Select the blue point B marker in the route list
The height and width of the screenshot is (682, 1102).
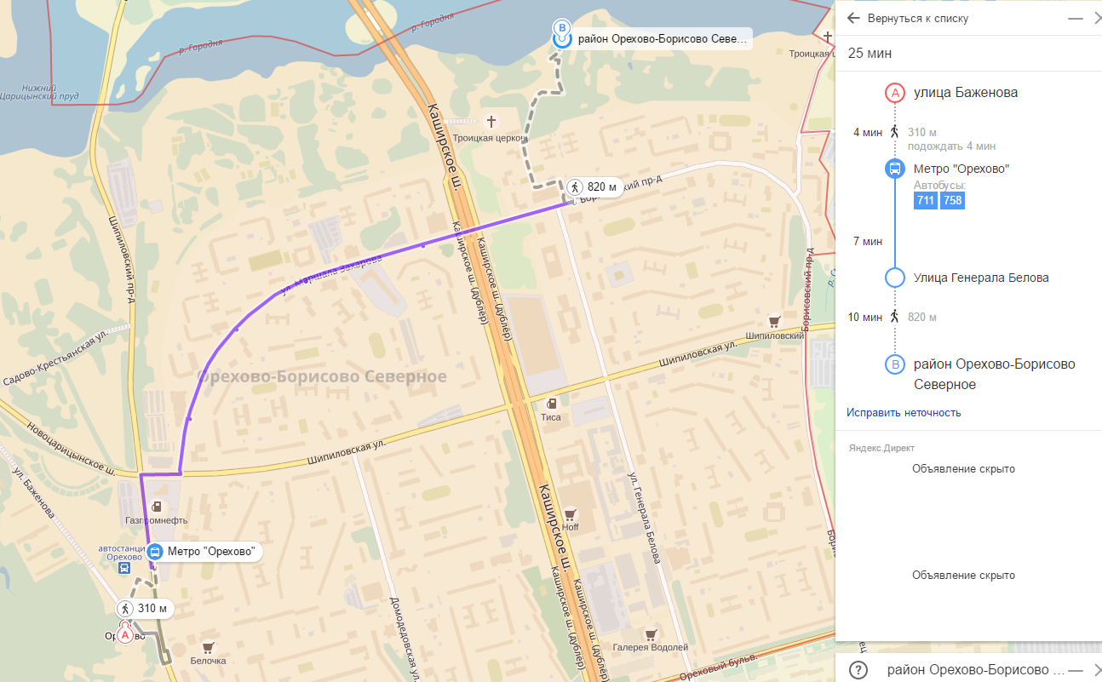pos(895,364)
